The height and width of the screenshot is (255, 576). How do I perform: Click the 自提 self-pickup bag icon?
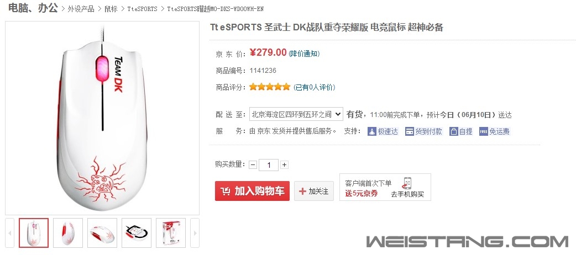[x=454, y=131]
